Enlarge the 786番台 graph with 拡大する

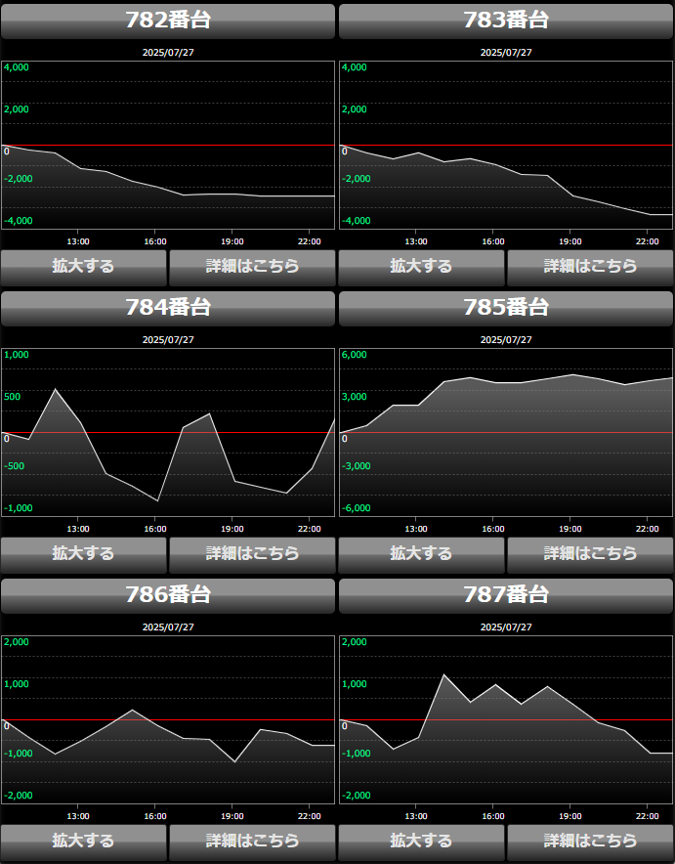(84, 842)
